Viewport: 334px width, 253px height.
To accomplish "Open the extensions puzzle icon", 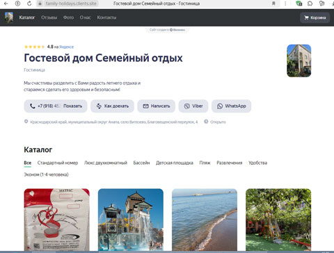I will [x=310, y=3].
